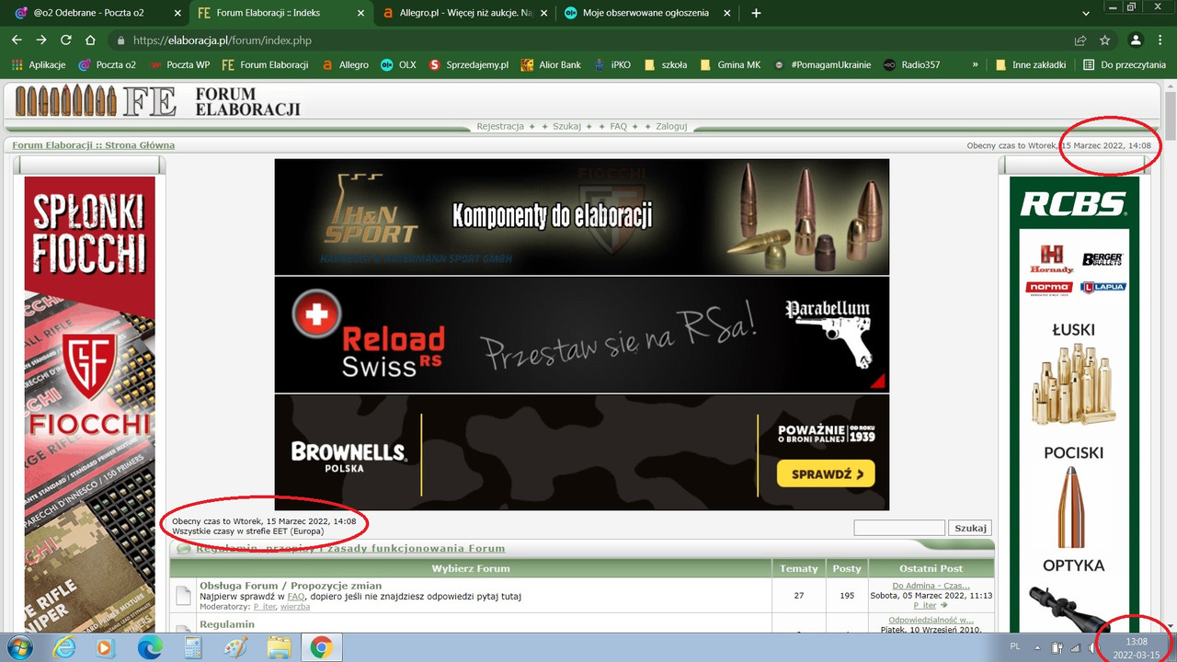Click the Forum Elaboracji header logo
The width and height of the screenshot is (1177, 662).
[x=157, y=100]
